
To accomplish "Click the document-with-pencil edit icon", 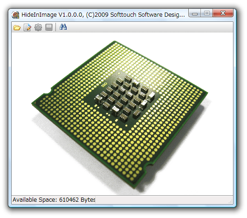I will (27, 27).
